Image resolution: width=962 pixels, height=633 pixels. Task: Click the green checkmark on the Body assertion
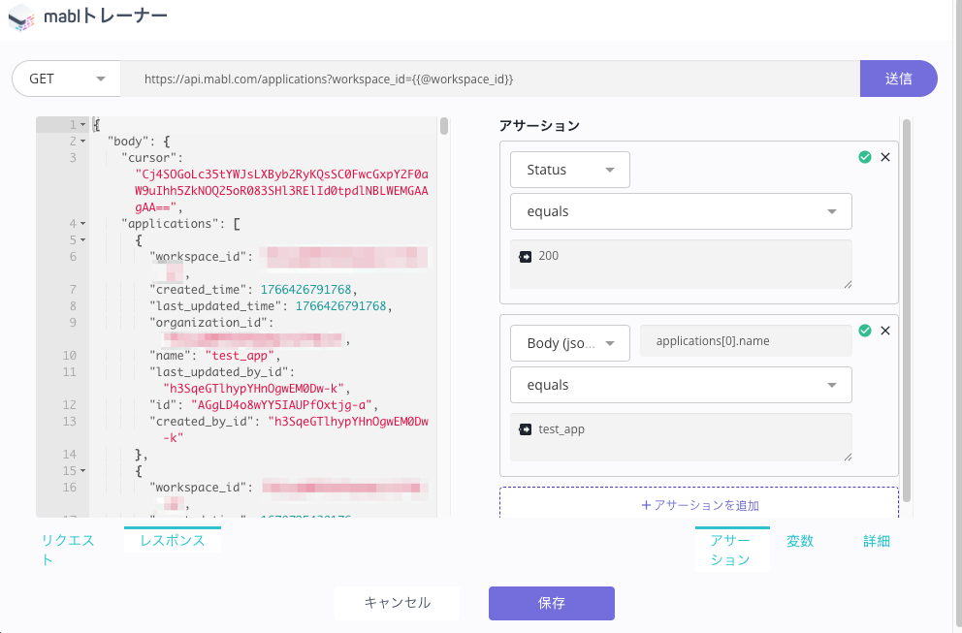point(865,331)
